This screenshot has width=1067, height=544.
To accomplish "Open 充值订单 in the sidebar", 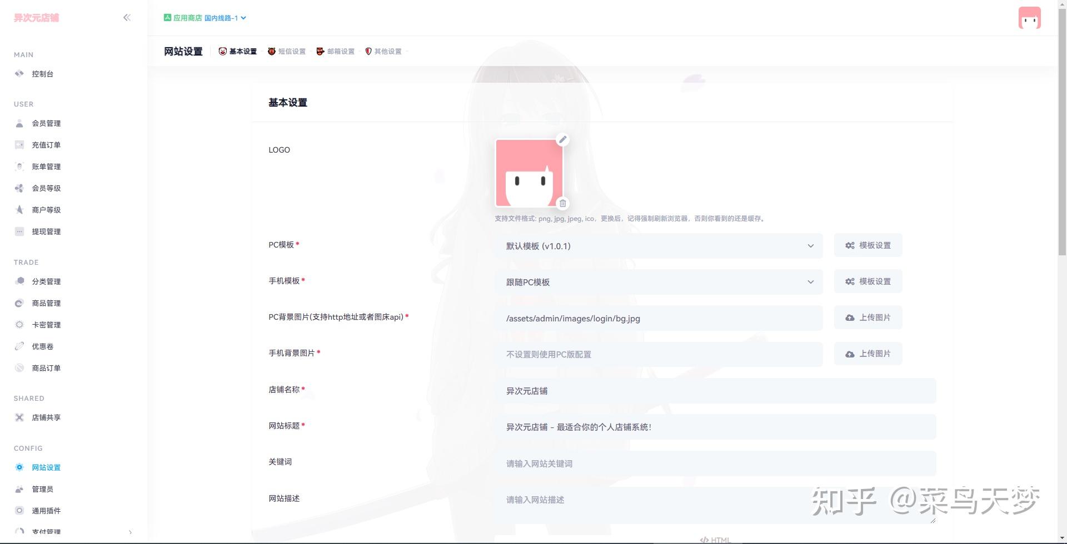I will click(x=46, y=145).
